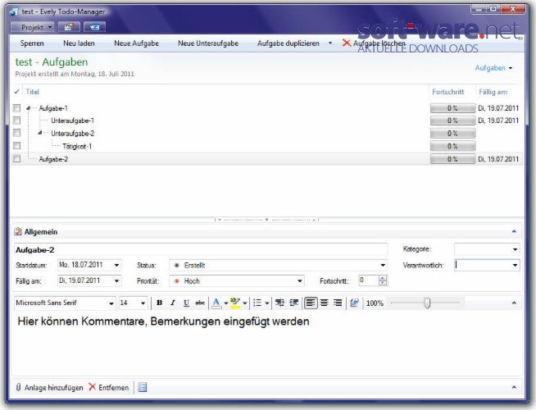This screenshot has width=536, height=410.
Task: Click the checkmark column header icon
Action: [x=16, y=92]
